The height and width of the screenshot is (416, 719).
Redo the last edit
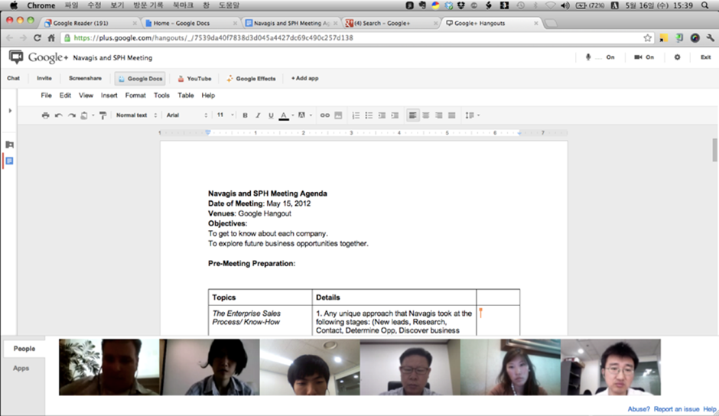pos(72,115)
